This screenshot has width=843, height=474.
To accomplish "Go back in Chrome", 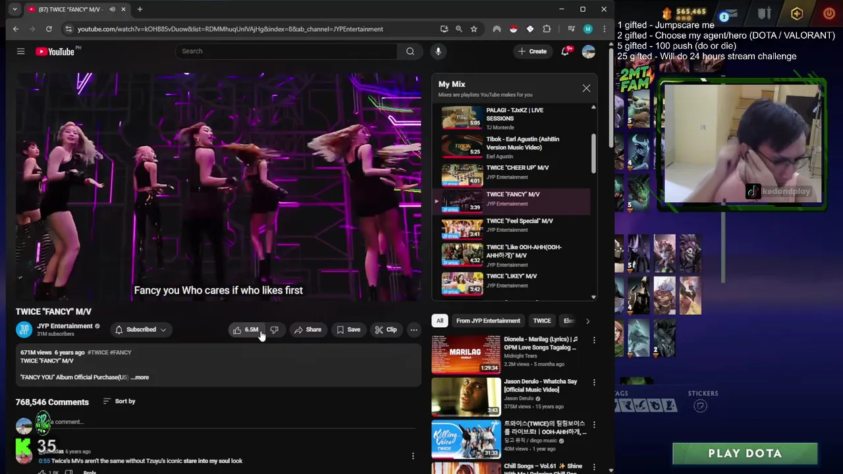I will [x=16, y=29].
